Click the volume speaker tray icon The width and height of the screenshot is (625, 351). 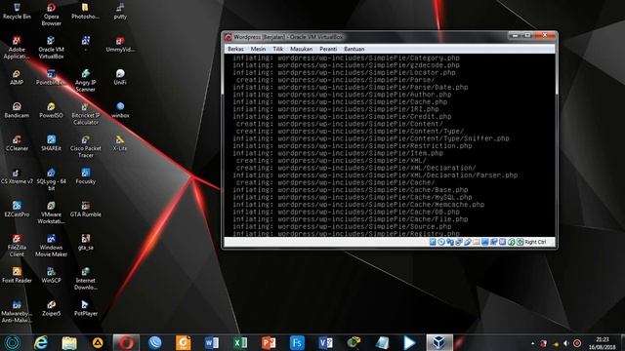pos(566,343)
